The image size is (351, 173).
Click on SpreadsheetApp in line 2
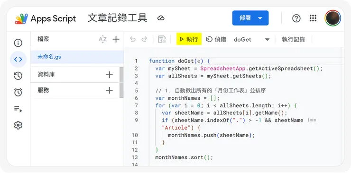(223, 69)
